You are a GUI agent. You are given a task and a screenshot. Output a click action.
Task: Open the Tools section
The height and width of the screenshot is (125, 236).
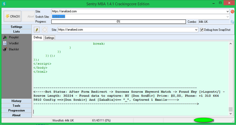click(17, 106)
